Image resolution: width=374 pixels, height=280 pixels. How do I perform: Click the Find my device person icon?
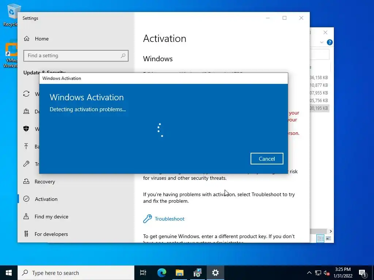point(26,216)
